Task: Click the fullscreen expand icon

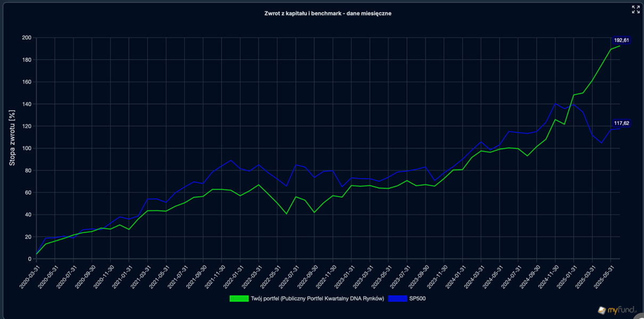Action: tap(635, 10)
